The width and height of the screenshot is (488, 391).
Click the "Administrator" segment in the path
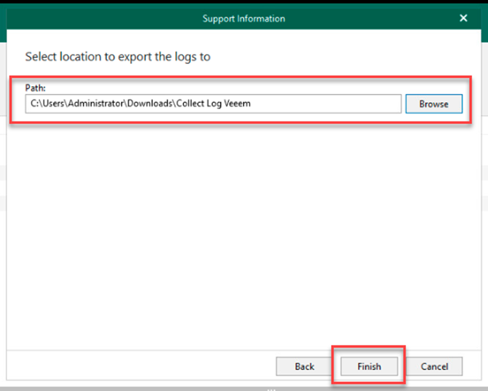coord(97,104)
